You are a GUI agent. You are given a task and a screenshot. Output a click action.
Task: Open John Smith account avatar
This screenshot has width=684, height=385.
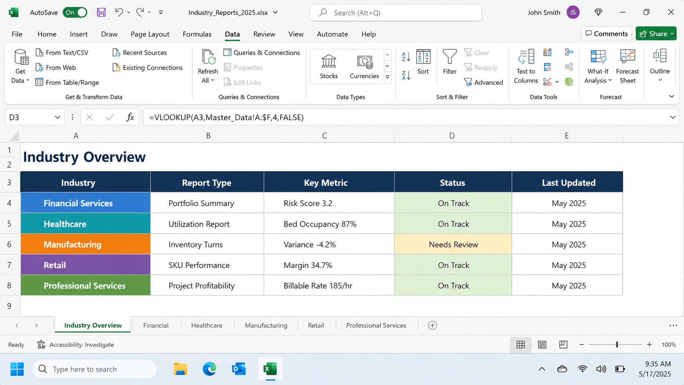point(573,12)
